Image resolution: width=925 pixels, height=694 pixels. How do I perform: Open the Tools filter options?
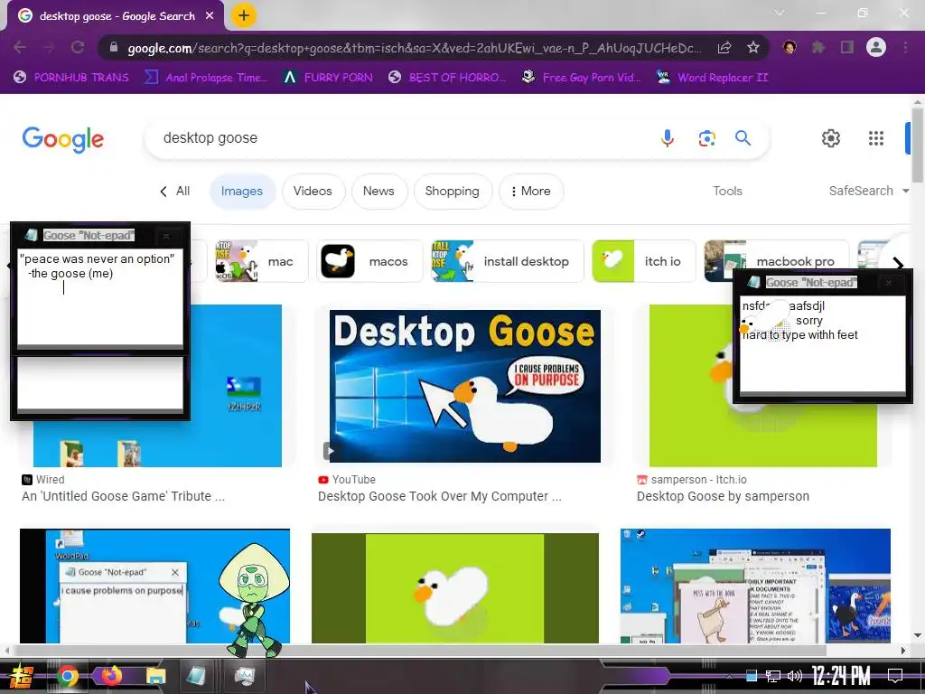coord(727,192)
